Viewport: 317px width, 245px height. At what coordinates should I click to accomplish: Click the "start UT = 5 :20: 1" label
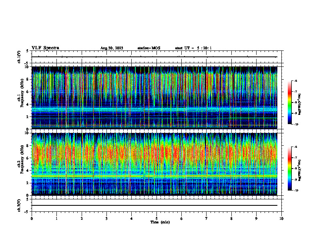(193, 48)
